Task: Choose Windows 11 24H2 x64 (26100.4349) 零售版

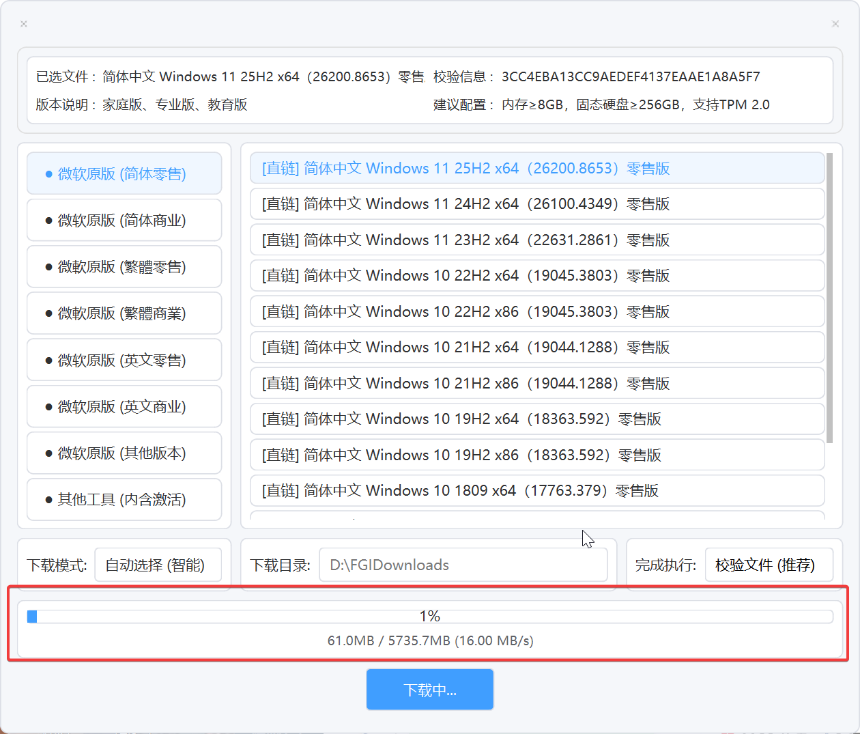Action: [x=537, y=203]
